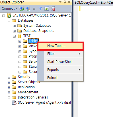
Task: Select SQL Server Agent (Agent XPs disabled) item
Action: click(44, 102)
